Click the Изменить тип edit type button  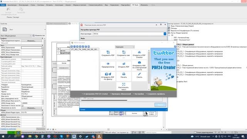click(39, 36)
